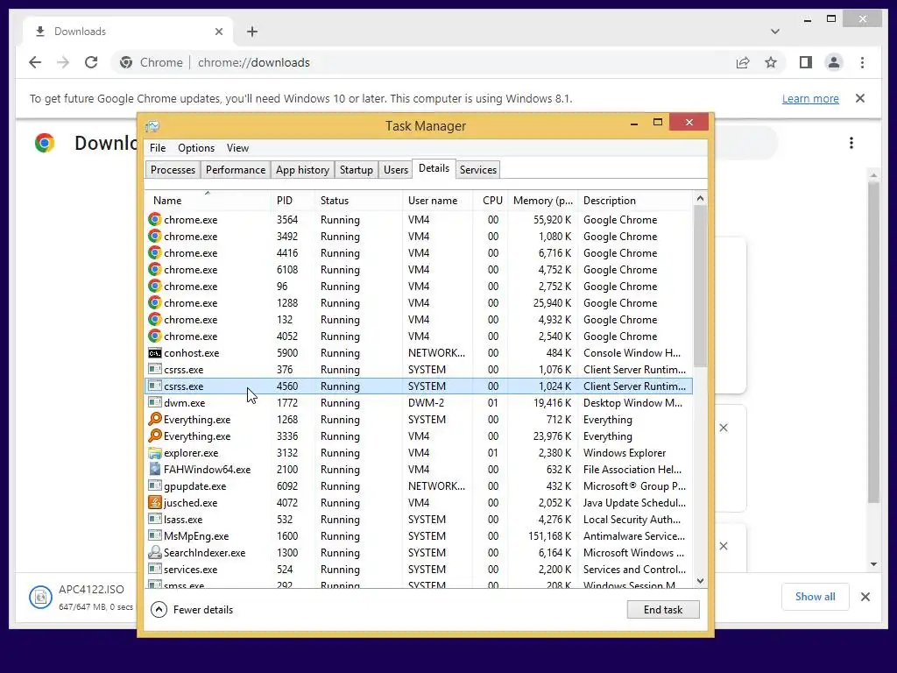Viewport: 897px width, 673px height.
Task: Bookmark this page with the star icon
Action: [771, 62]
